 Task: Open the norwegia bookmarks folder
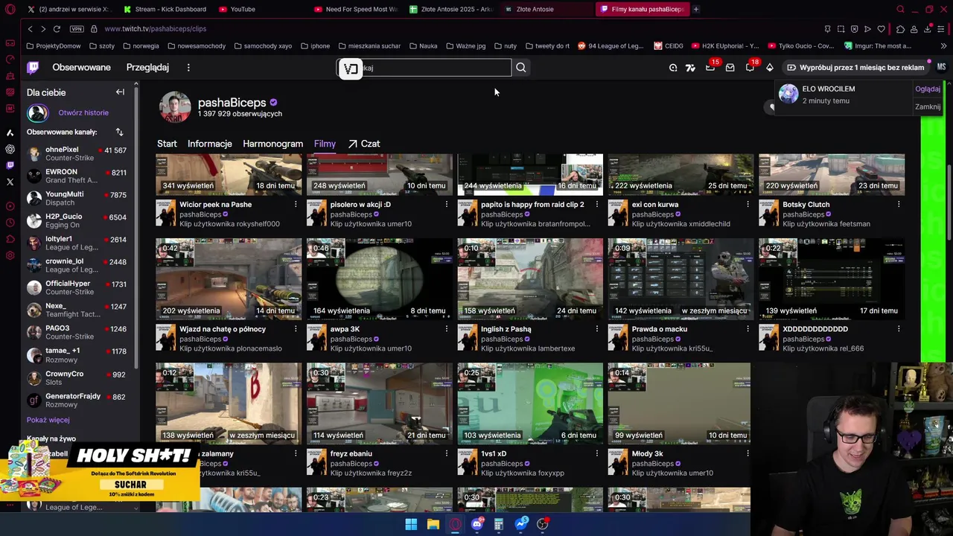[x=141, y=46]
